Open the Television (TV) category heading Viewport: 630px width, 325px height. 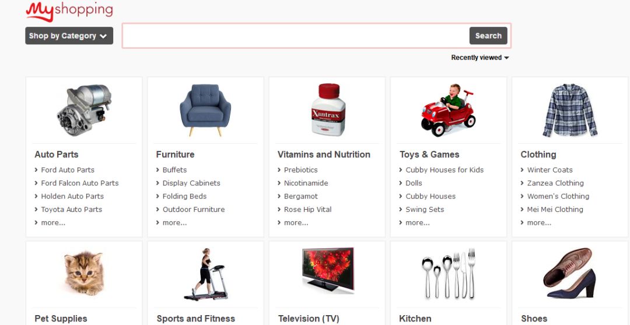309,319
